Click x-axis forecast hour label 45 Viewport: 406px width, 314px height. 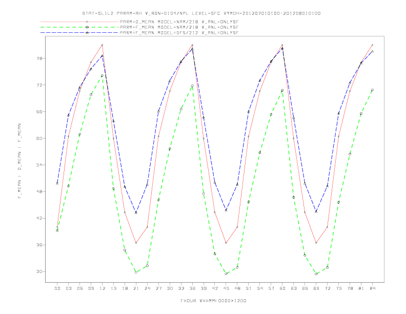226,288
